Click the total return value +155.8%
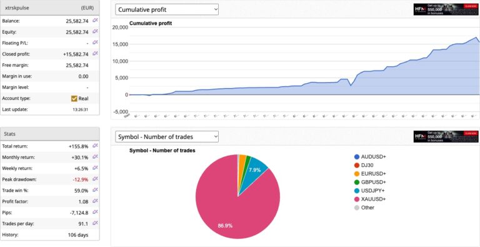The image size is (480, 247). pos(79,146)
